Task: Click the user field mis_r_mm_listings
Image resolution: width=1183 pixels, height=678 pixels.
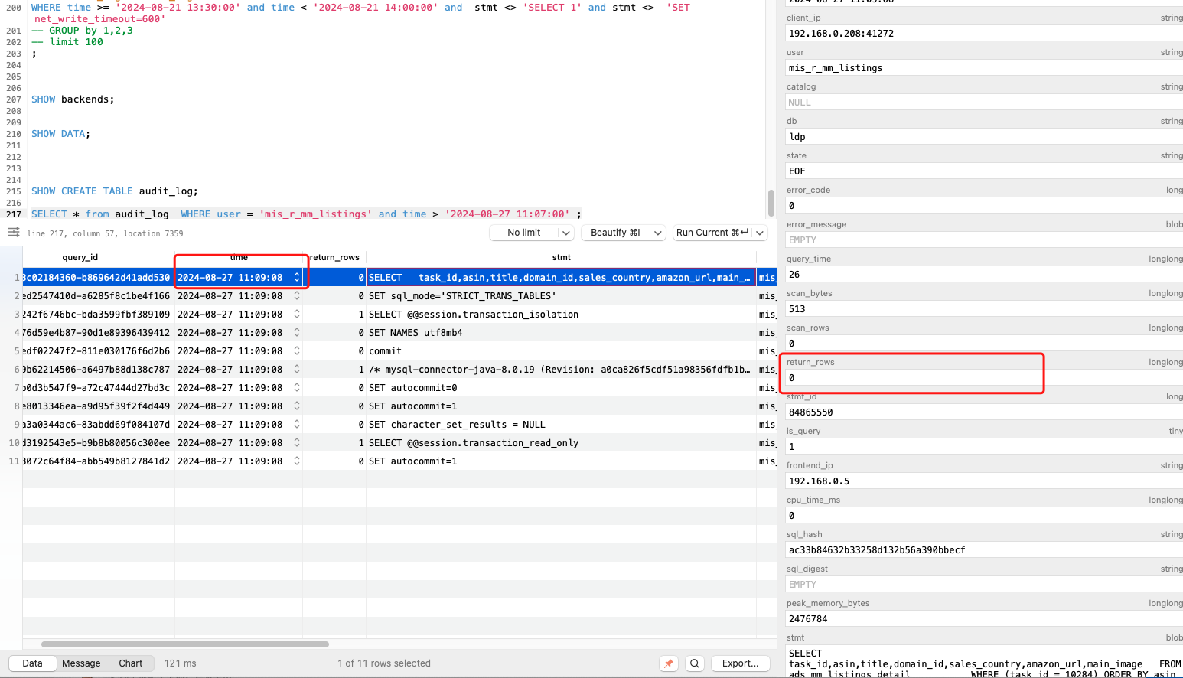Action: pyautogui.click(x=984, y=68)
